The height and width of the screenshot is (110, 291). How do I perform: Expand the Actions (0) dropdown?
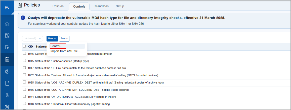[x=32, y=38]
